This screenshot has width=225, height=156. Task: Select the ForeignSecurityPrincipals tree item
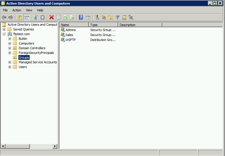coord(36,53)
